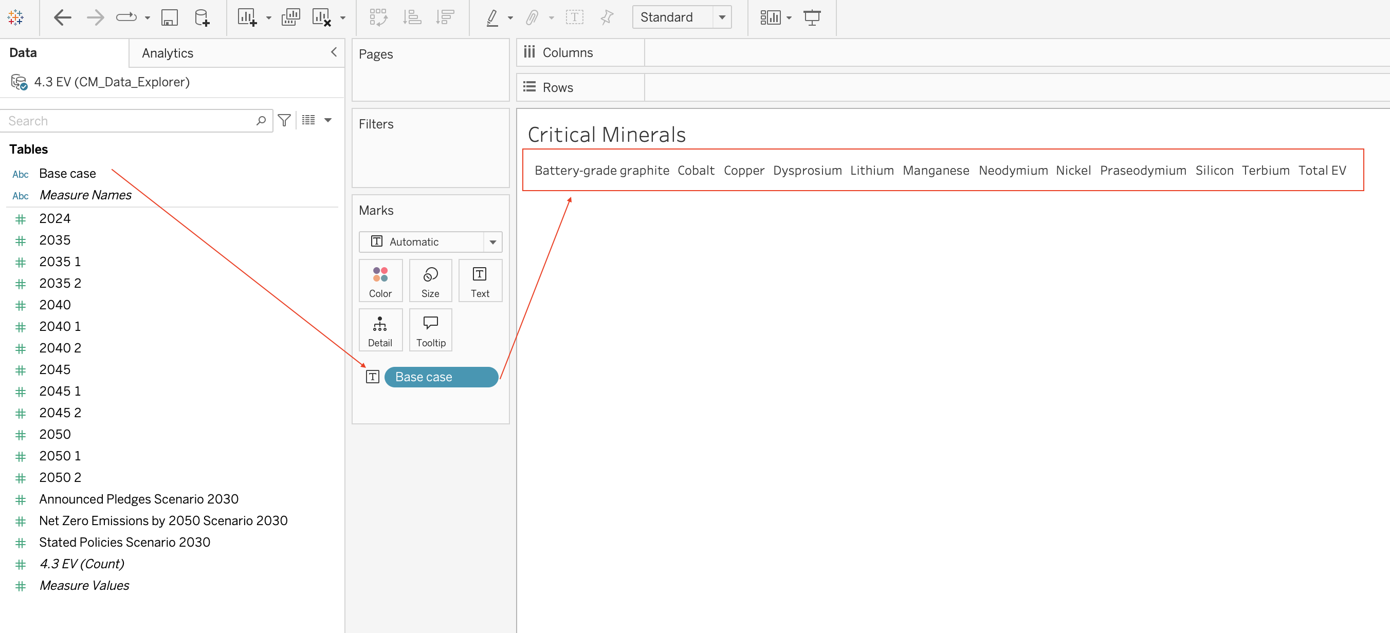Image resolution: width=1390 pixels, height=633 pixels.
Task: Switch to the Analytics tab
Action: [167, 53]
